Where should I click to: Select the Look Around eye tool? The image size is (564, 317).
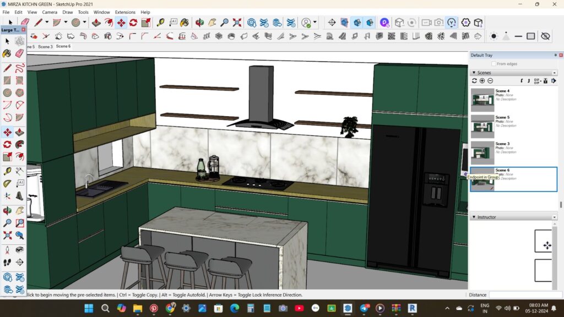20,250
